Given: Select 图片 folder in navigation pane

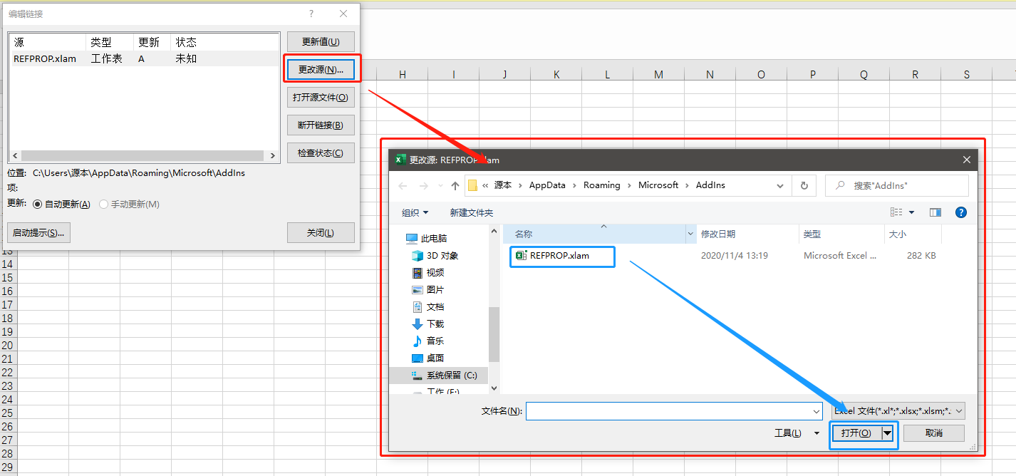Looking at the screenshot, I should click(x=428, y=290).
